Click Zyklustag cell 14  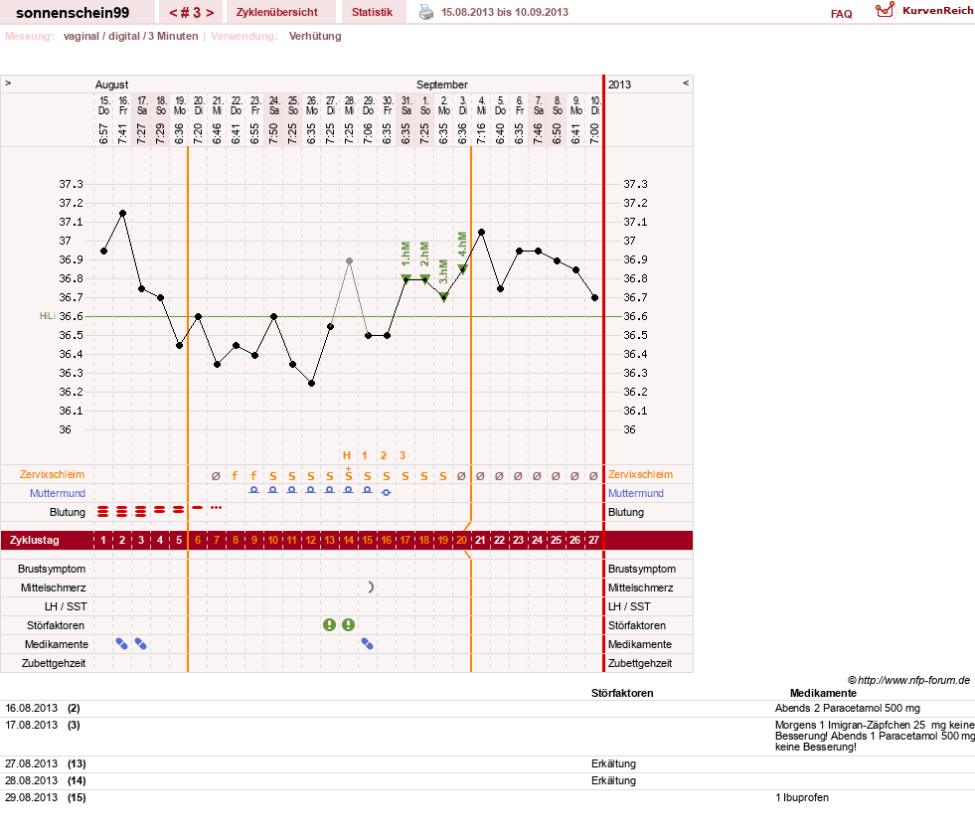click(348, 540)
